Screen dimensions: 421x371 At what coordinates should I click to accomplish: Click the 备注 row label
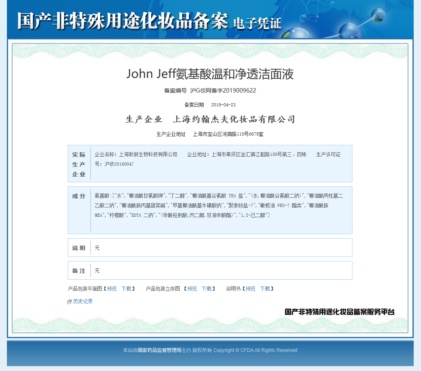pyautogui.click(x=79, y=271)
